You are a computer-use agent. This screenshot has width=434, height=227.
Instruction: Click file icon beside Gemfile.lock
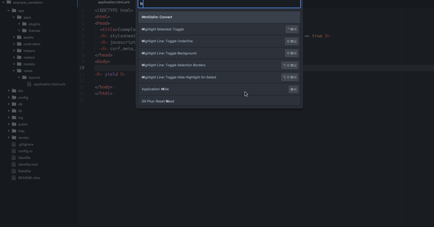pyautogui.click(x=13, y=164)
